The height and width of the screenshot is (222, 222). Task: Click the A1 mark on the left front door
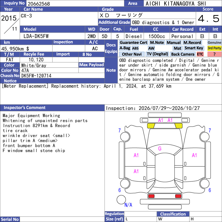136,155
